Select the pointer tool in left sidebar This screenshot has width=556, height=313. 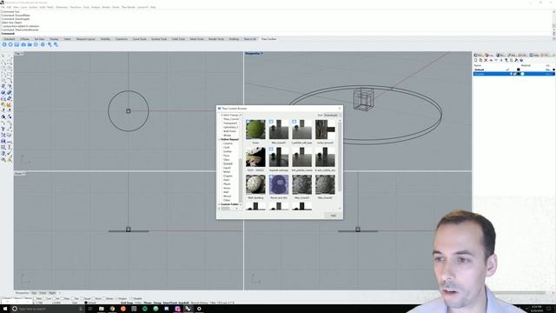click(3, 56)
